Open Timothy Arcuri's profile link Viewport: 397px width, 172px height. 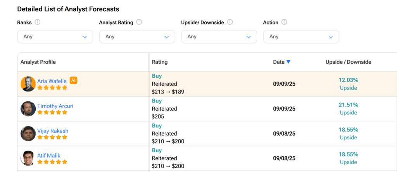click(x=55, y=106)
